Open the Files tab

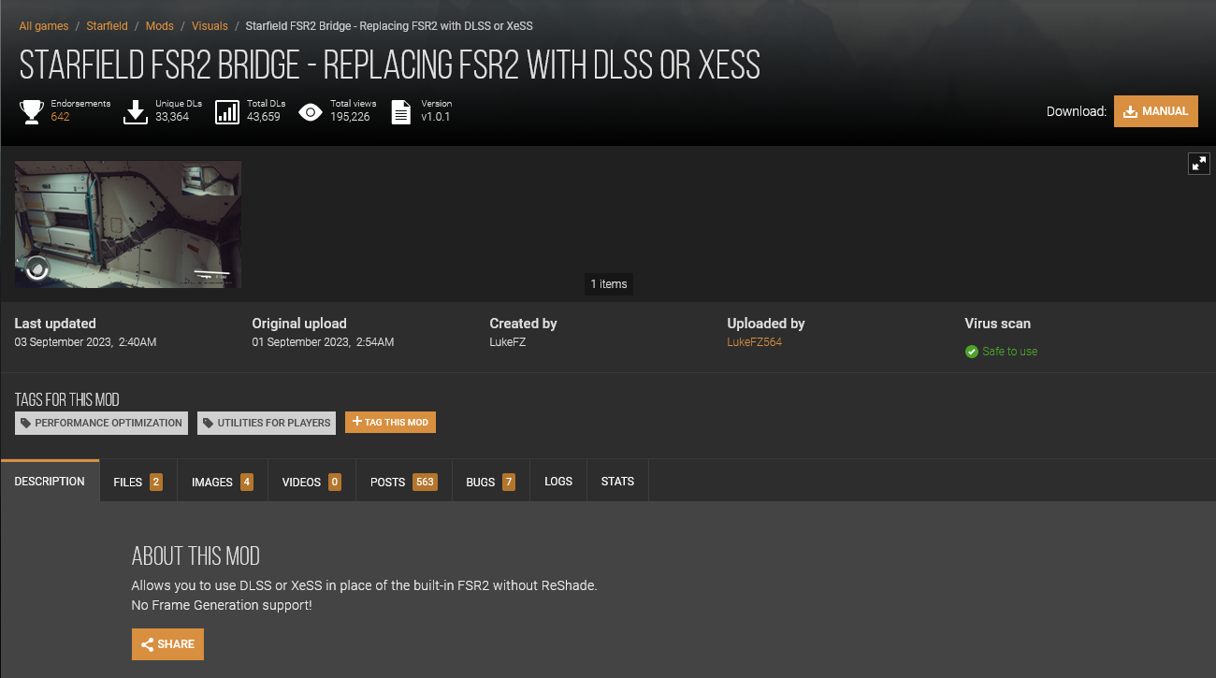138,482
